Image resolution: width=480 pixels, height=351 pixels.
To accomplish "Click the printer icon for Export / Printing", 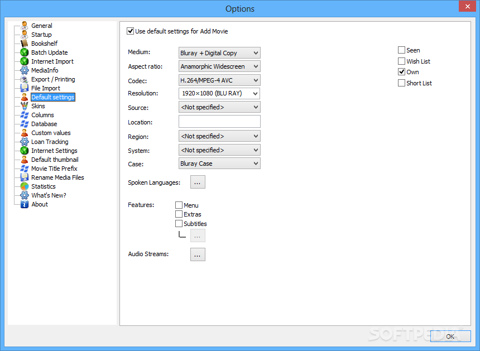I will coord(25,79).
